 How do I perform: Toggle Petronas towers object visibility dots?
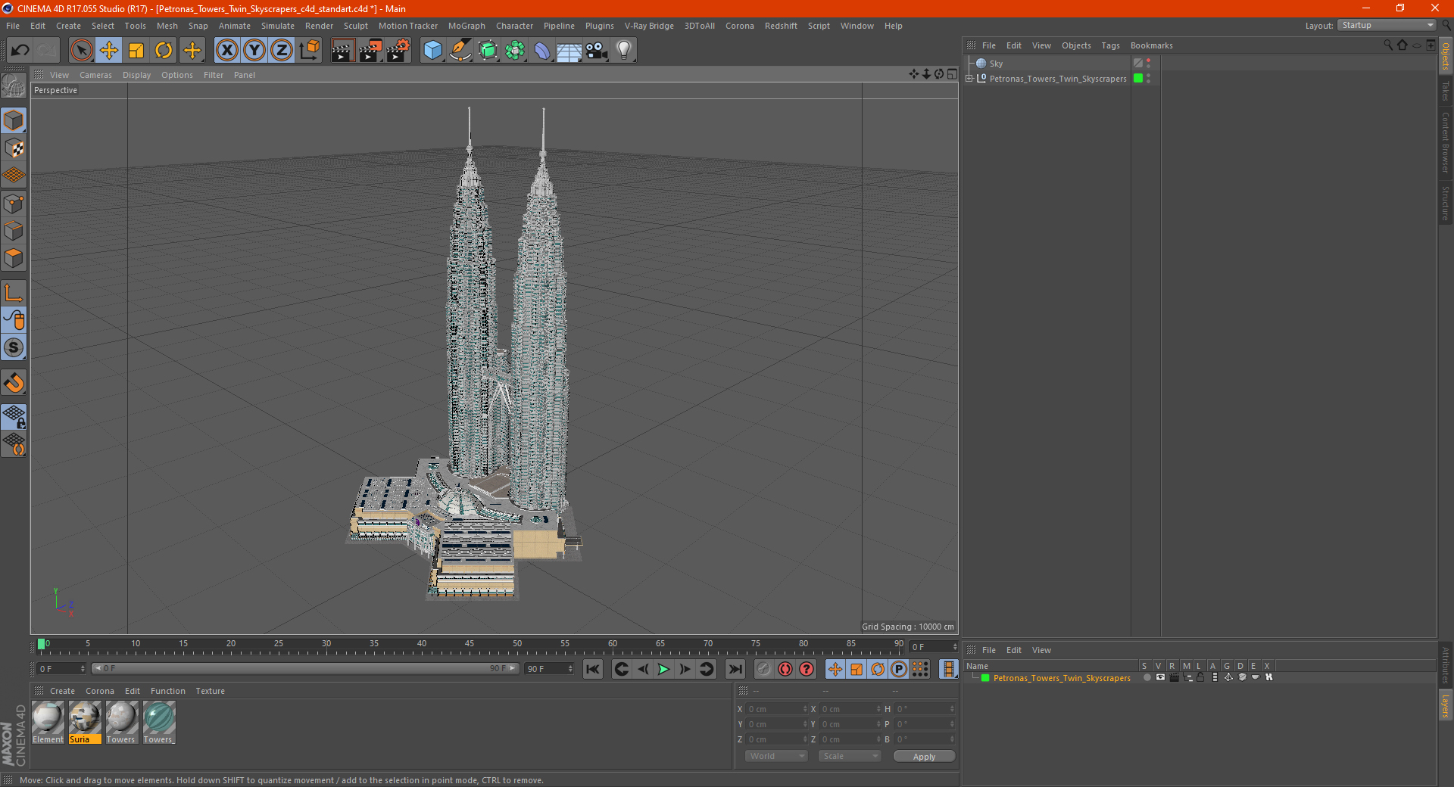[1149, 79]
